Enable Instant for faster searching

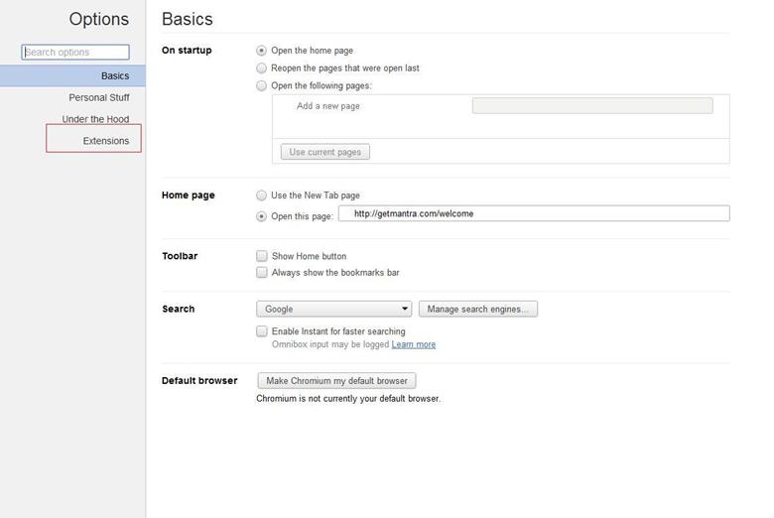pos(262,331)
